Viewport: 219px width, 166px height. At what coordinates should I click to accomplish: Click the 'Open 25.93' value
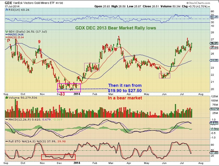click(x=102, y=6)
